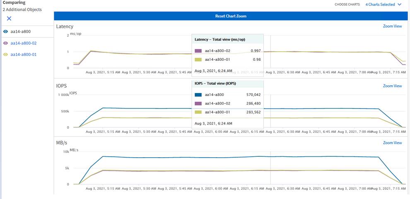
Task: Click the 0.997 latency value in tooltip
Action: (256, 50)
